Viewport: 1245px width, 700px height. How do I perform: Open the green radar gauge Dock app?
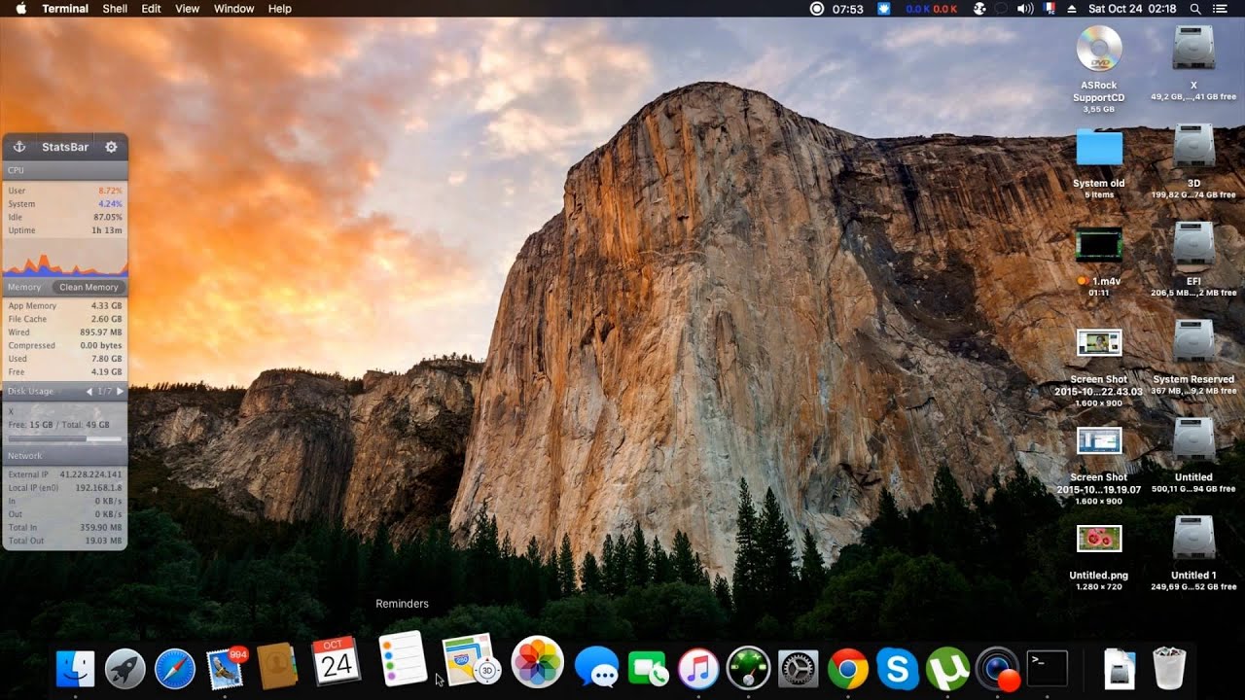point(748,668)
